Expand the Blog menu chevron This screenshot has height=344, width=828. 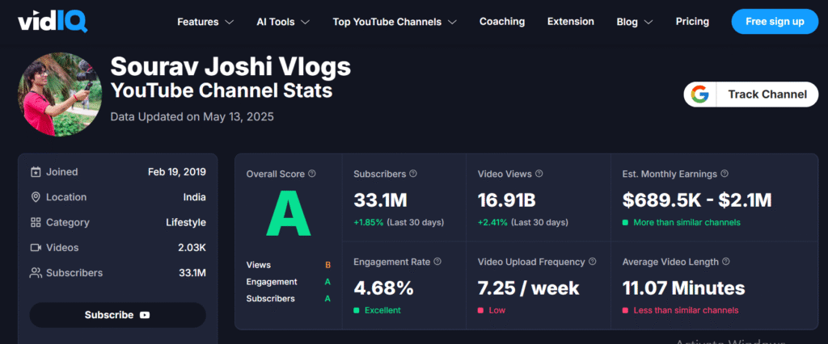point(648,22)
